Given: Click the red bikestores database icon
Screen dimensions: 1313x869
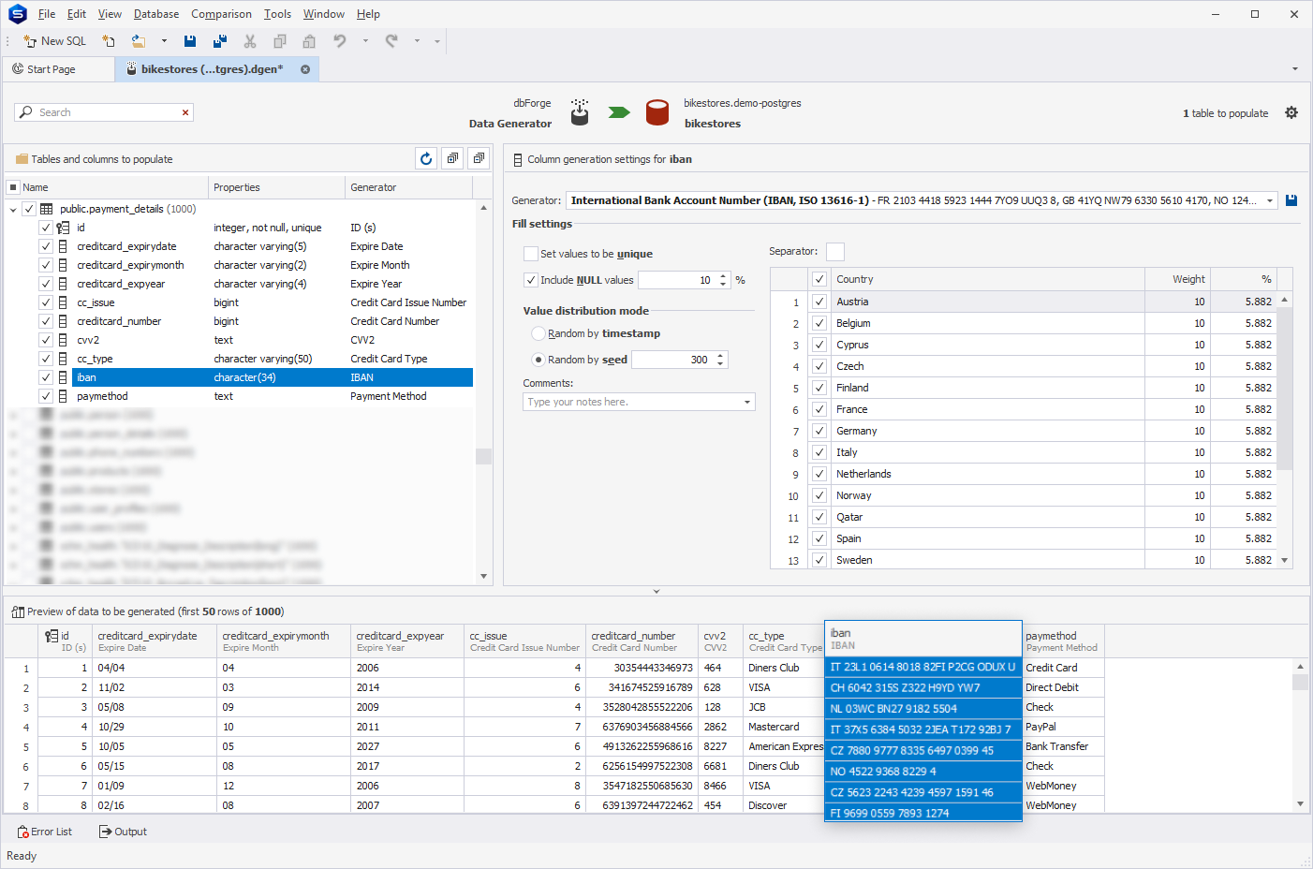Looking at the screenshot, I should 657,112.
